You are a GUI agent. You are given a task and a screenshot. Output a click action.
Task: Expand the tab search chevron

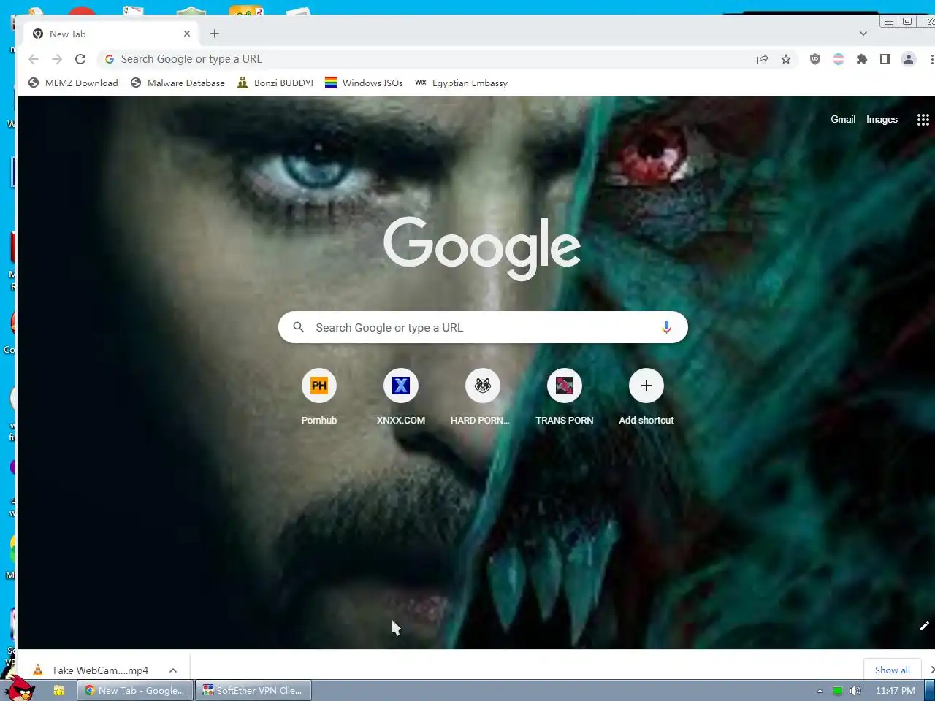pos(863,34)
